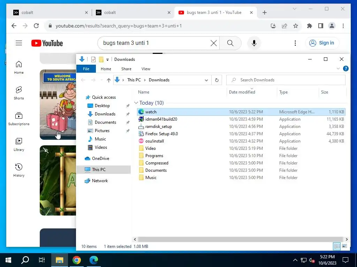357x267 pixels.
Task: Open the Explorer File menu
Action: (x=86, y=69)
